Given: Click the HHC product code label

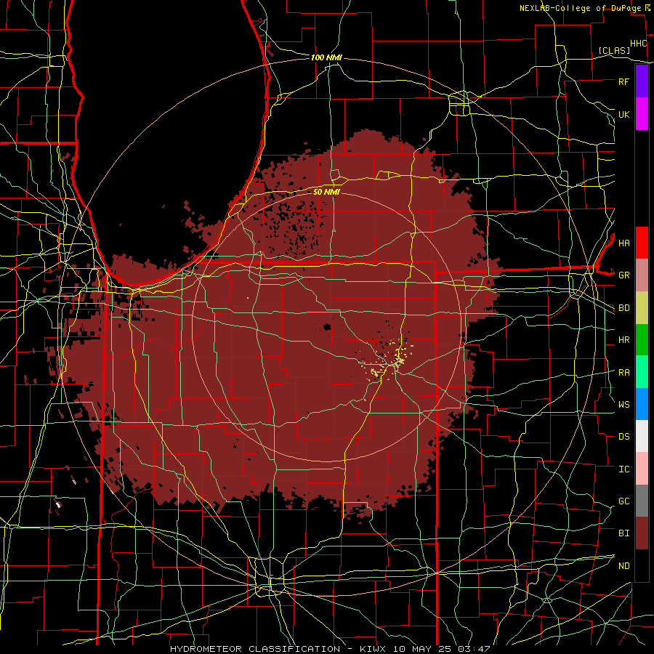Looking at the screenshot, I should (638, 44).
